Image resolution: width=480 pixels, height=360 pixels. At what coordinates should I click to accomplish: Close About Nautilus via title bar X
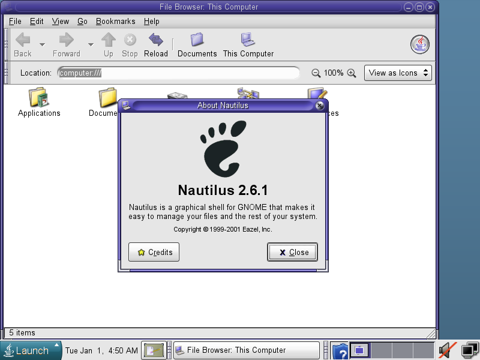(x=320, y=106)
